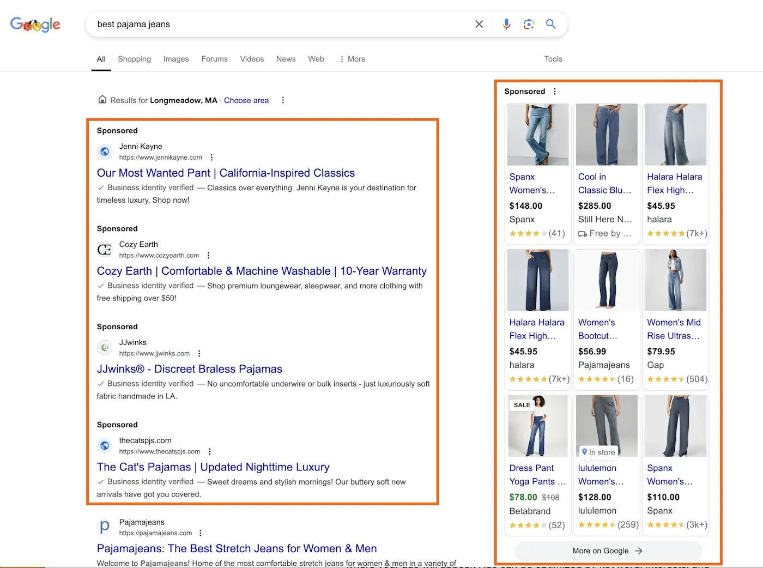Switch to the Forums tab
The height and width of the screenshot is (568, 763).
coord(215,59)
